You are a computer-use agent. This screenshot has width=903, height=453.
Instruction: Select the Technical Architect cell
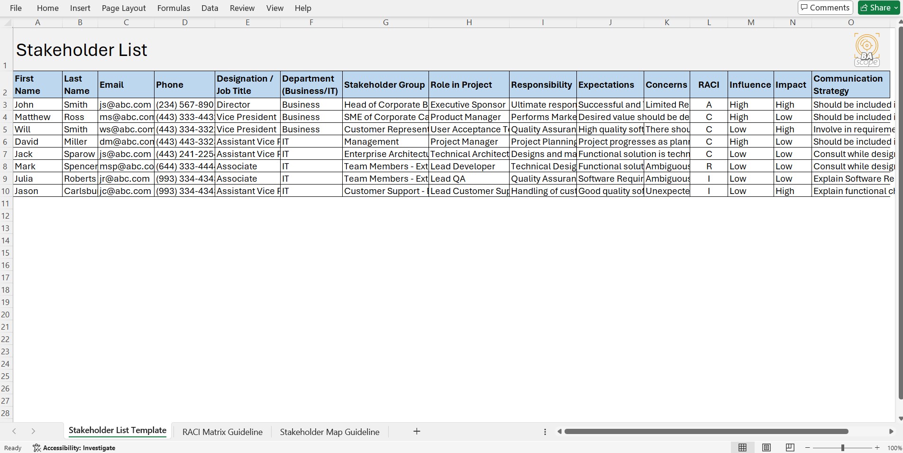(469, 154)
